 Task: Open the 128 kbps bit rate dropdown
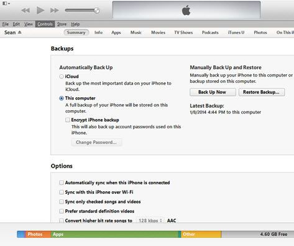coord(150,220)
